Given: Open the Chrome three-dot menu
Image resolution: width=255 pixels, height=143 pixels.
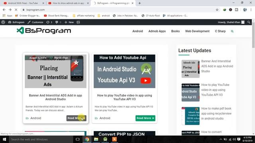Looking at the screenshot, I should 251,10.
